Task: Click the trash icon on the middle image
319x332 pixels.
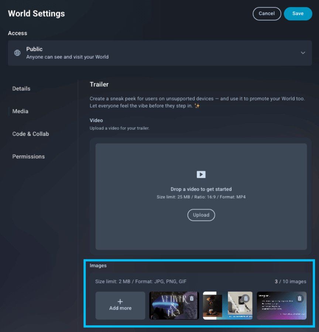Action: click(x=246, y=298)
